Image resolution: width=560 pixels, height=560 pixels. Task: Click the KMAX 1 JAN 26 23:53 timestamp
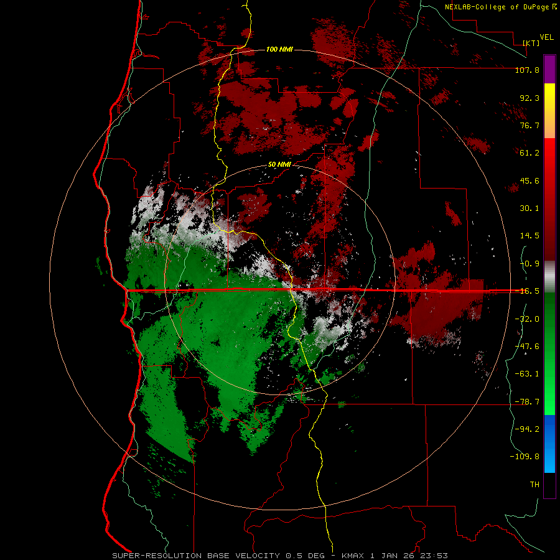tap(394, 556)
